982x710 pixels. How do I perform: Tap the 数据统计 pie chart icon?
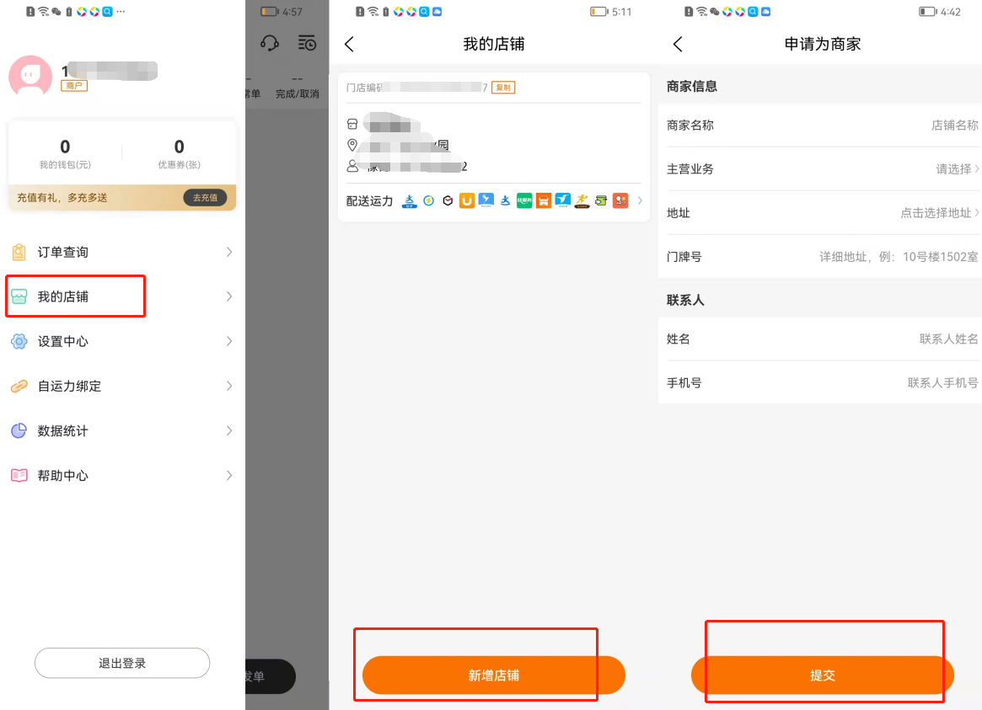19,430
